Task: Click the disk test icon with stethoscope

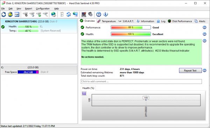Action: click(x=25, y=14)
